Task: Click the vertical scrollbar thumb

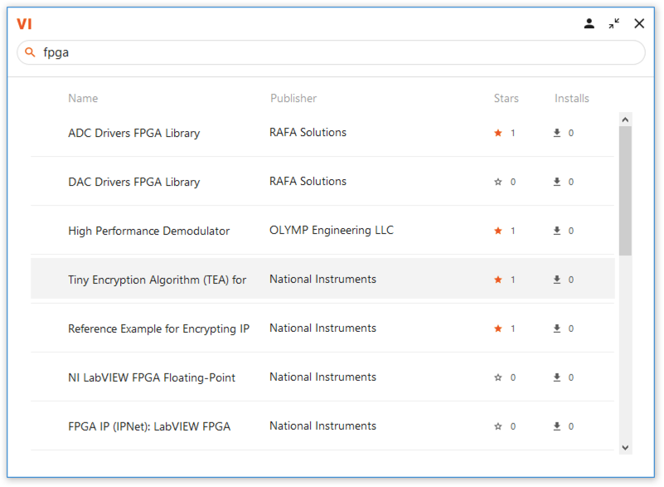Action: (x=625, y=191)
